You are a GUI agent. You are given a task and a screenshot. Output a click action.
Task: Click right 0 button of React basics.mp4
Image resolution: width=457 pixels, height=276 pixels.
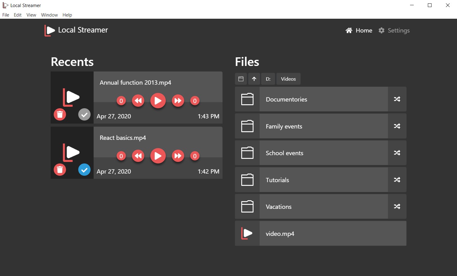195,156
